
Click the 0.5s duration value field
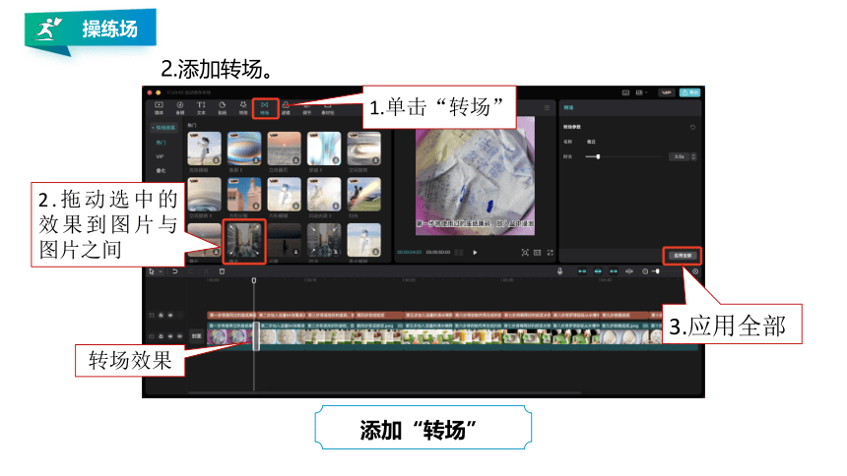(679, 156)
